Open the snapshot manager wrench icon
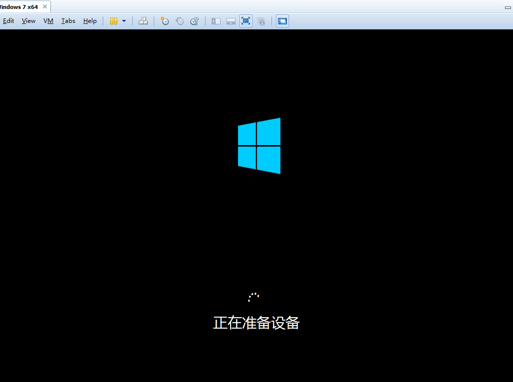Screen dimensions: 513x382 pos(195,21)
